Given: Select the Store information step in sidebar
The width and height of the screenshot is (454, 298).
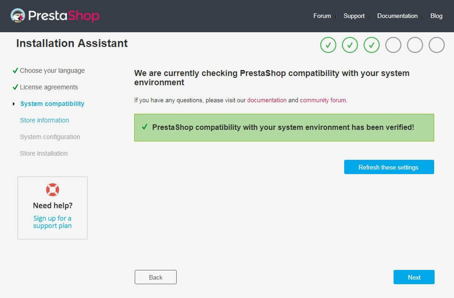Looking at the screenshot, I should 44,120.
